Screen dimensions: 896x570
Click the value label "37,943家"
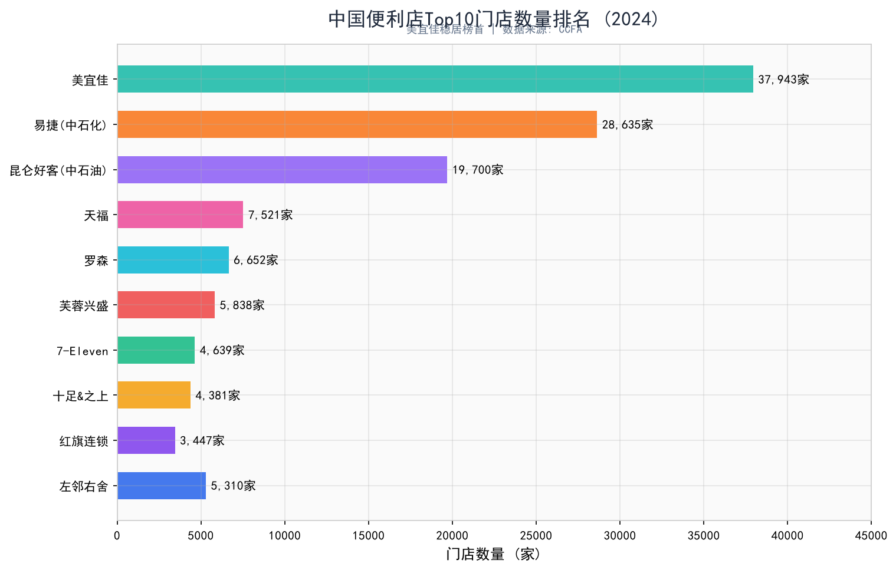pos(783,80)
